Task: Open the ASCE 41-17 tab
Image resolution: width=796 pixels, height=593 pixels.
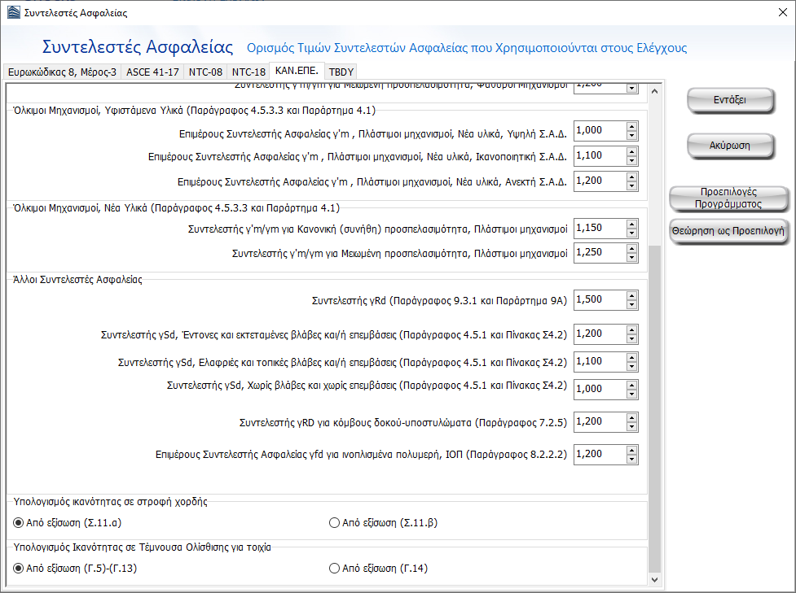Action: 152,72
